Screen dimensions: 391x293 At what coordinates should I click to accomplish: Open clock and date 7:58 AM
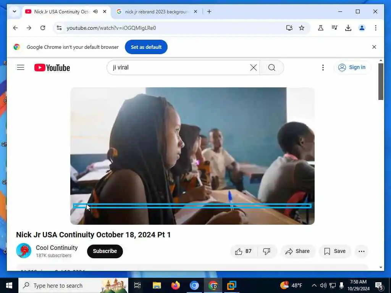click(358, 285)
